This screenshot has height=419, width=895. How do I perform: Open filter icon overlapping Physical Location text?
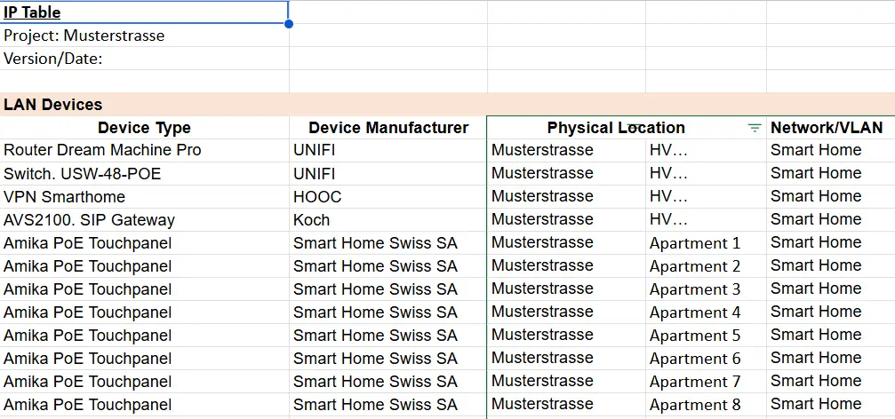pos(635,126)
